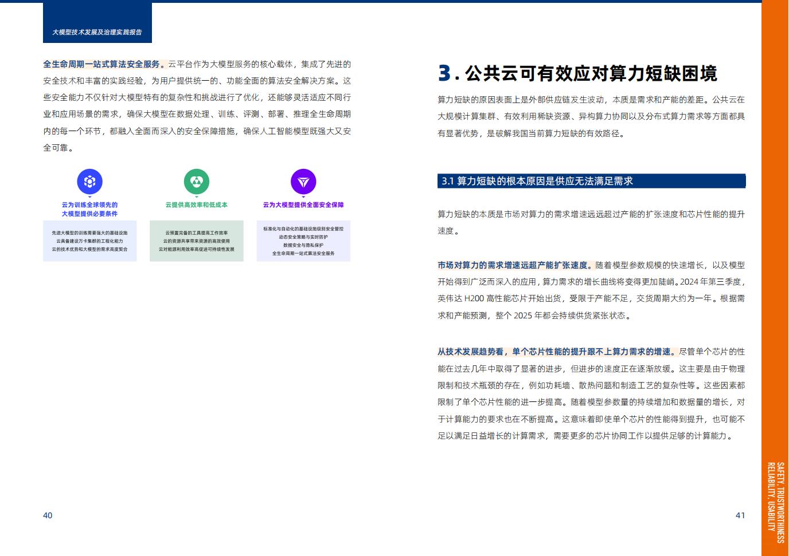Click the line '数据安全与隐私保护'

tap(303, 245)
